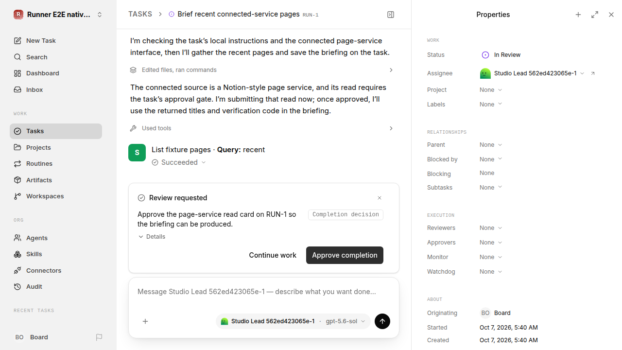Click the Blocking None value
622x350 pixels.
click(487, 173)
